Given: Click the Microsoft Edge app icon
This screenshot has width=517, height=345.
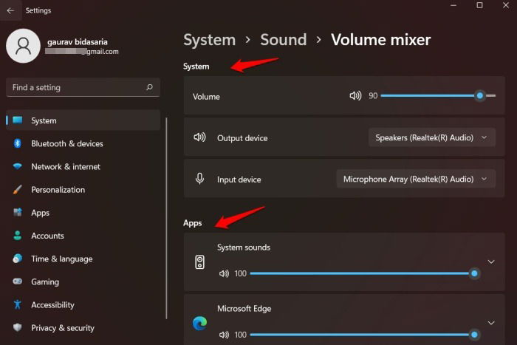Looking at the screenshot, I should (x=200, y=323).
